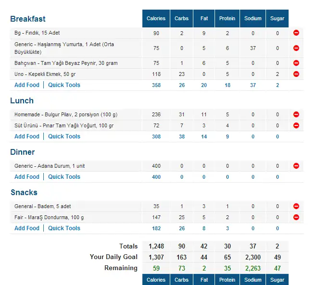
Task: Delete the Haşlanmış Yumurta breakfast entry
Action: 296,48
